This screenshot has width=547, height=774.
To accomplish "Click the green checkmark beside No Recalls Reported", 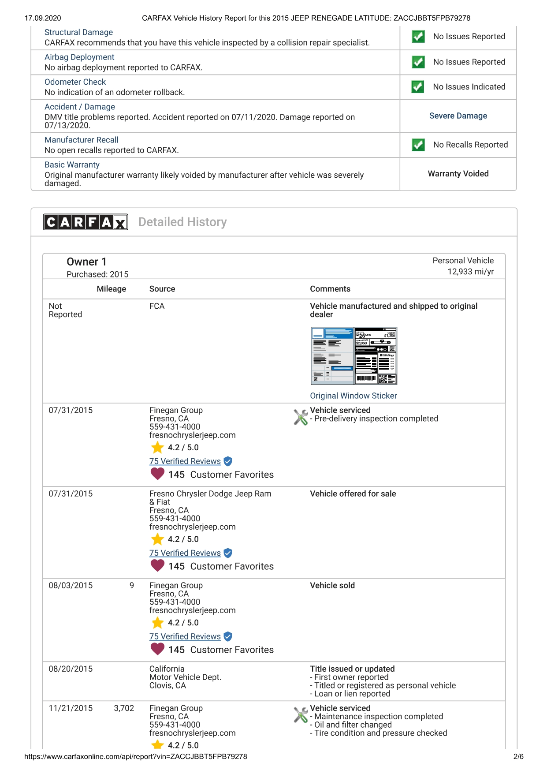I will tap(418, 145).
